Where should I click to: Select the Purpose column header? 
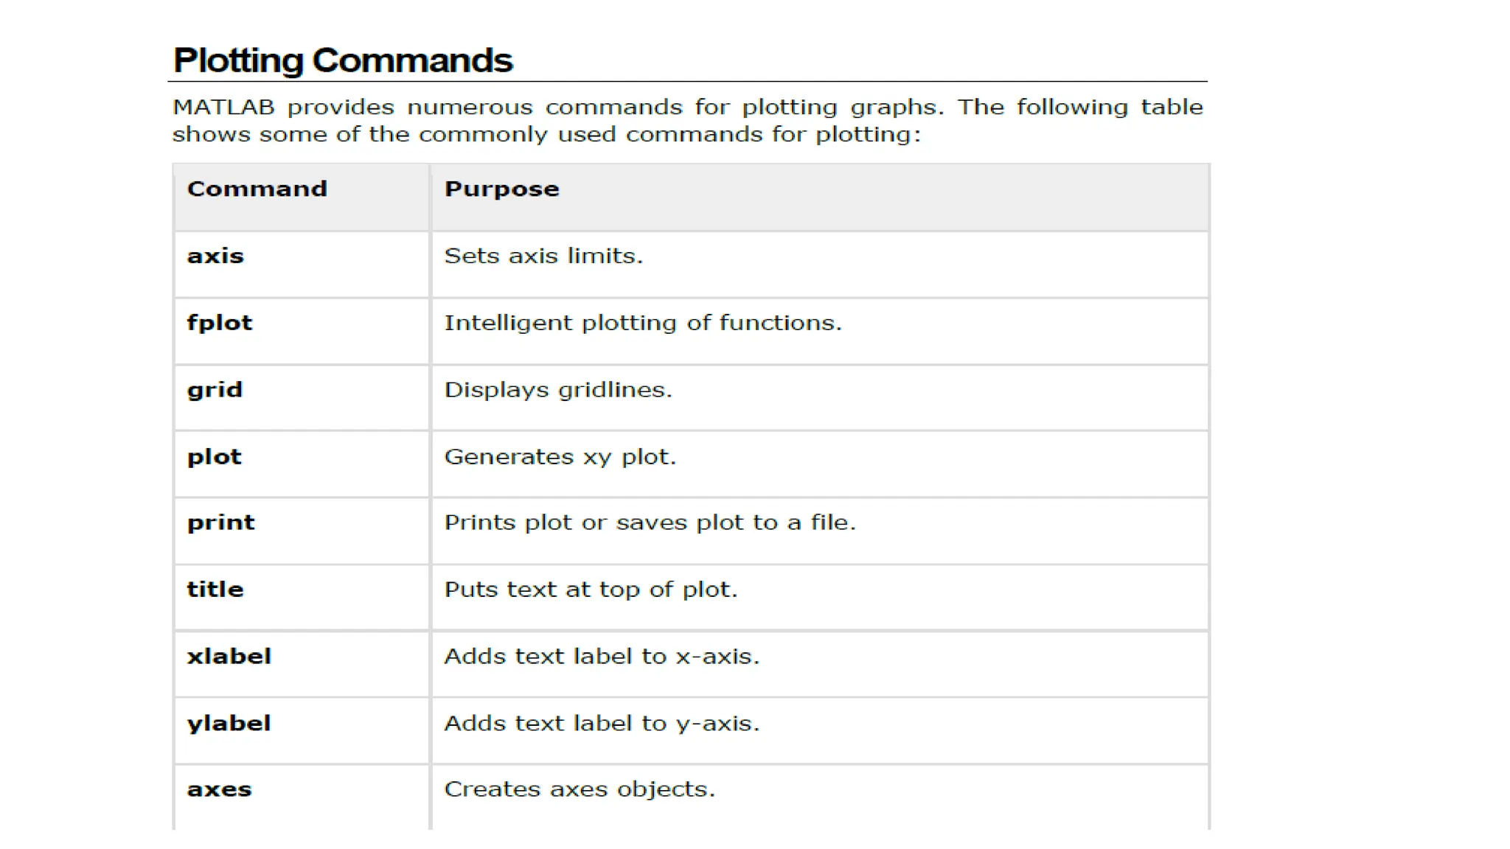(501, 189)
